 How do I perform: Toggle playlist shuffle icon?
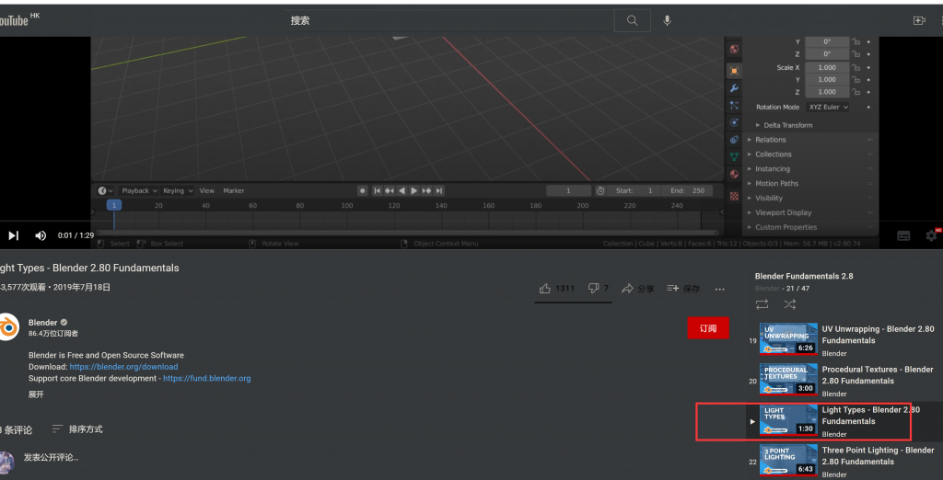coord(789,304)
